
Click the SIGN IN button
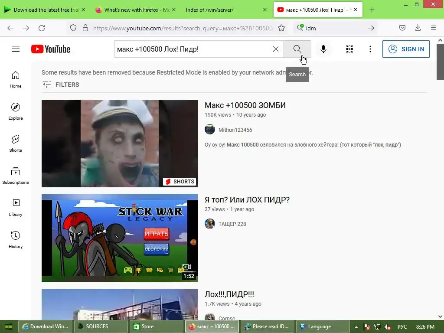point(406,49)
